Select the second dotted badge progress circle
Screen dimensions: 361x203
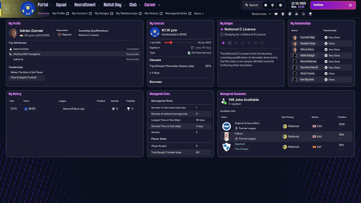[230, 43]
